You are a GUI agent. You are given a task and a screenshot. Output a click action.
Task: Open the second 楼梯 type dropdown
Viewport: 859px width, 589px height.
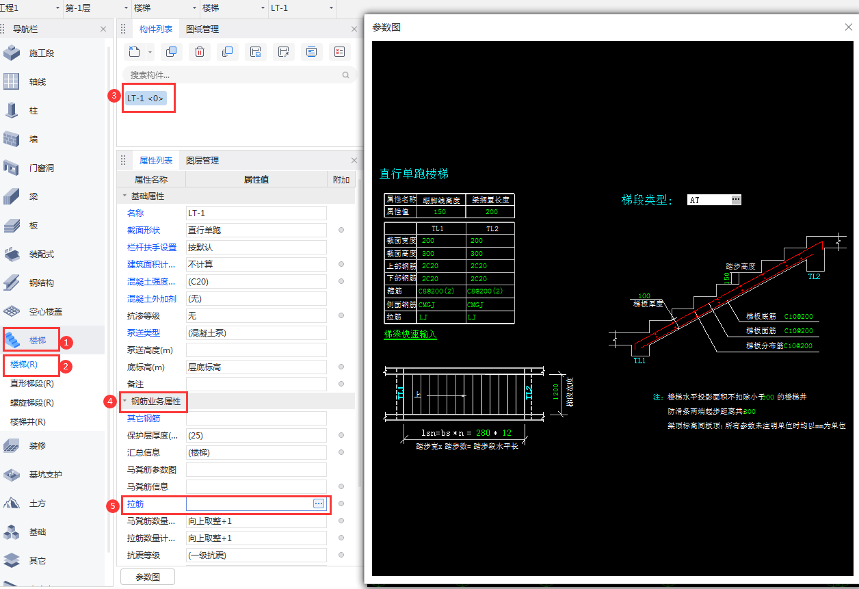coord(263,8)
